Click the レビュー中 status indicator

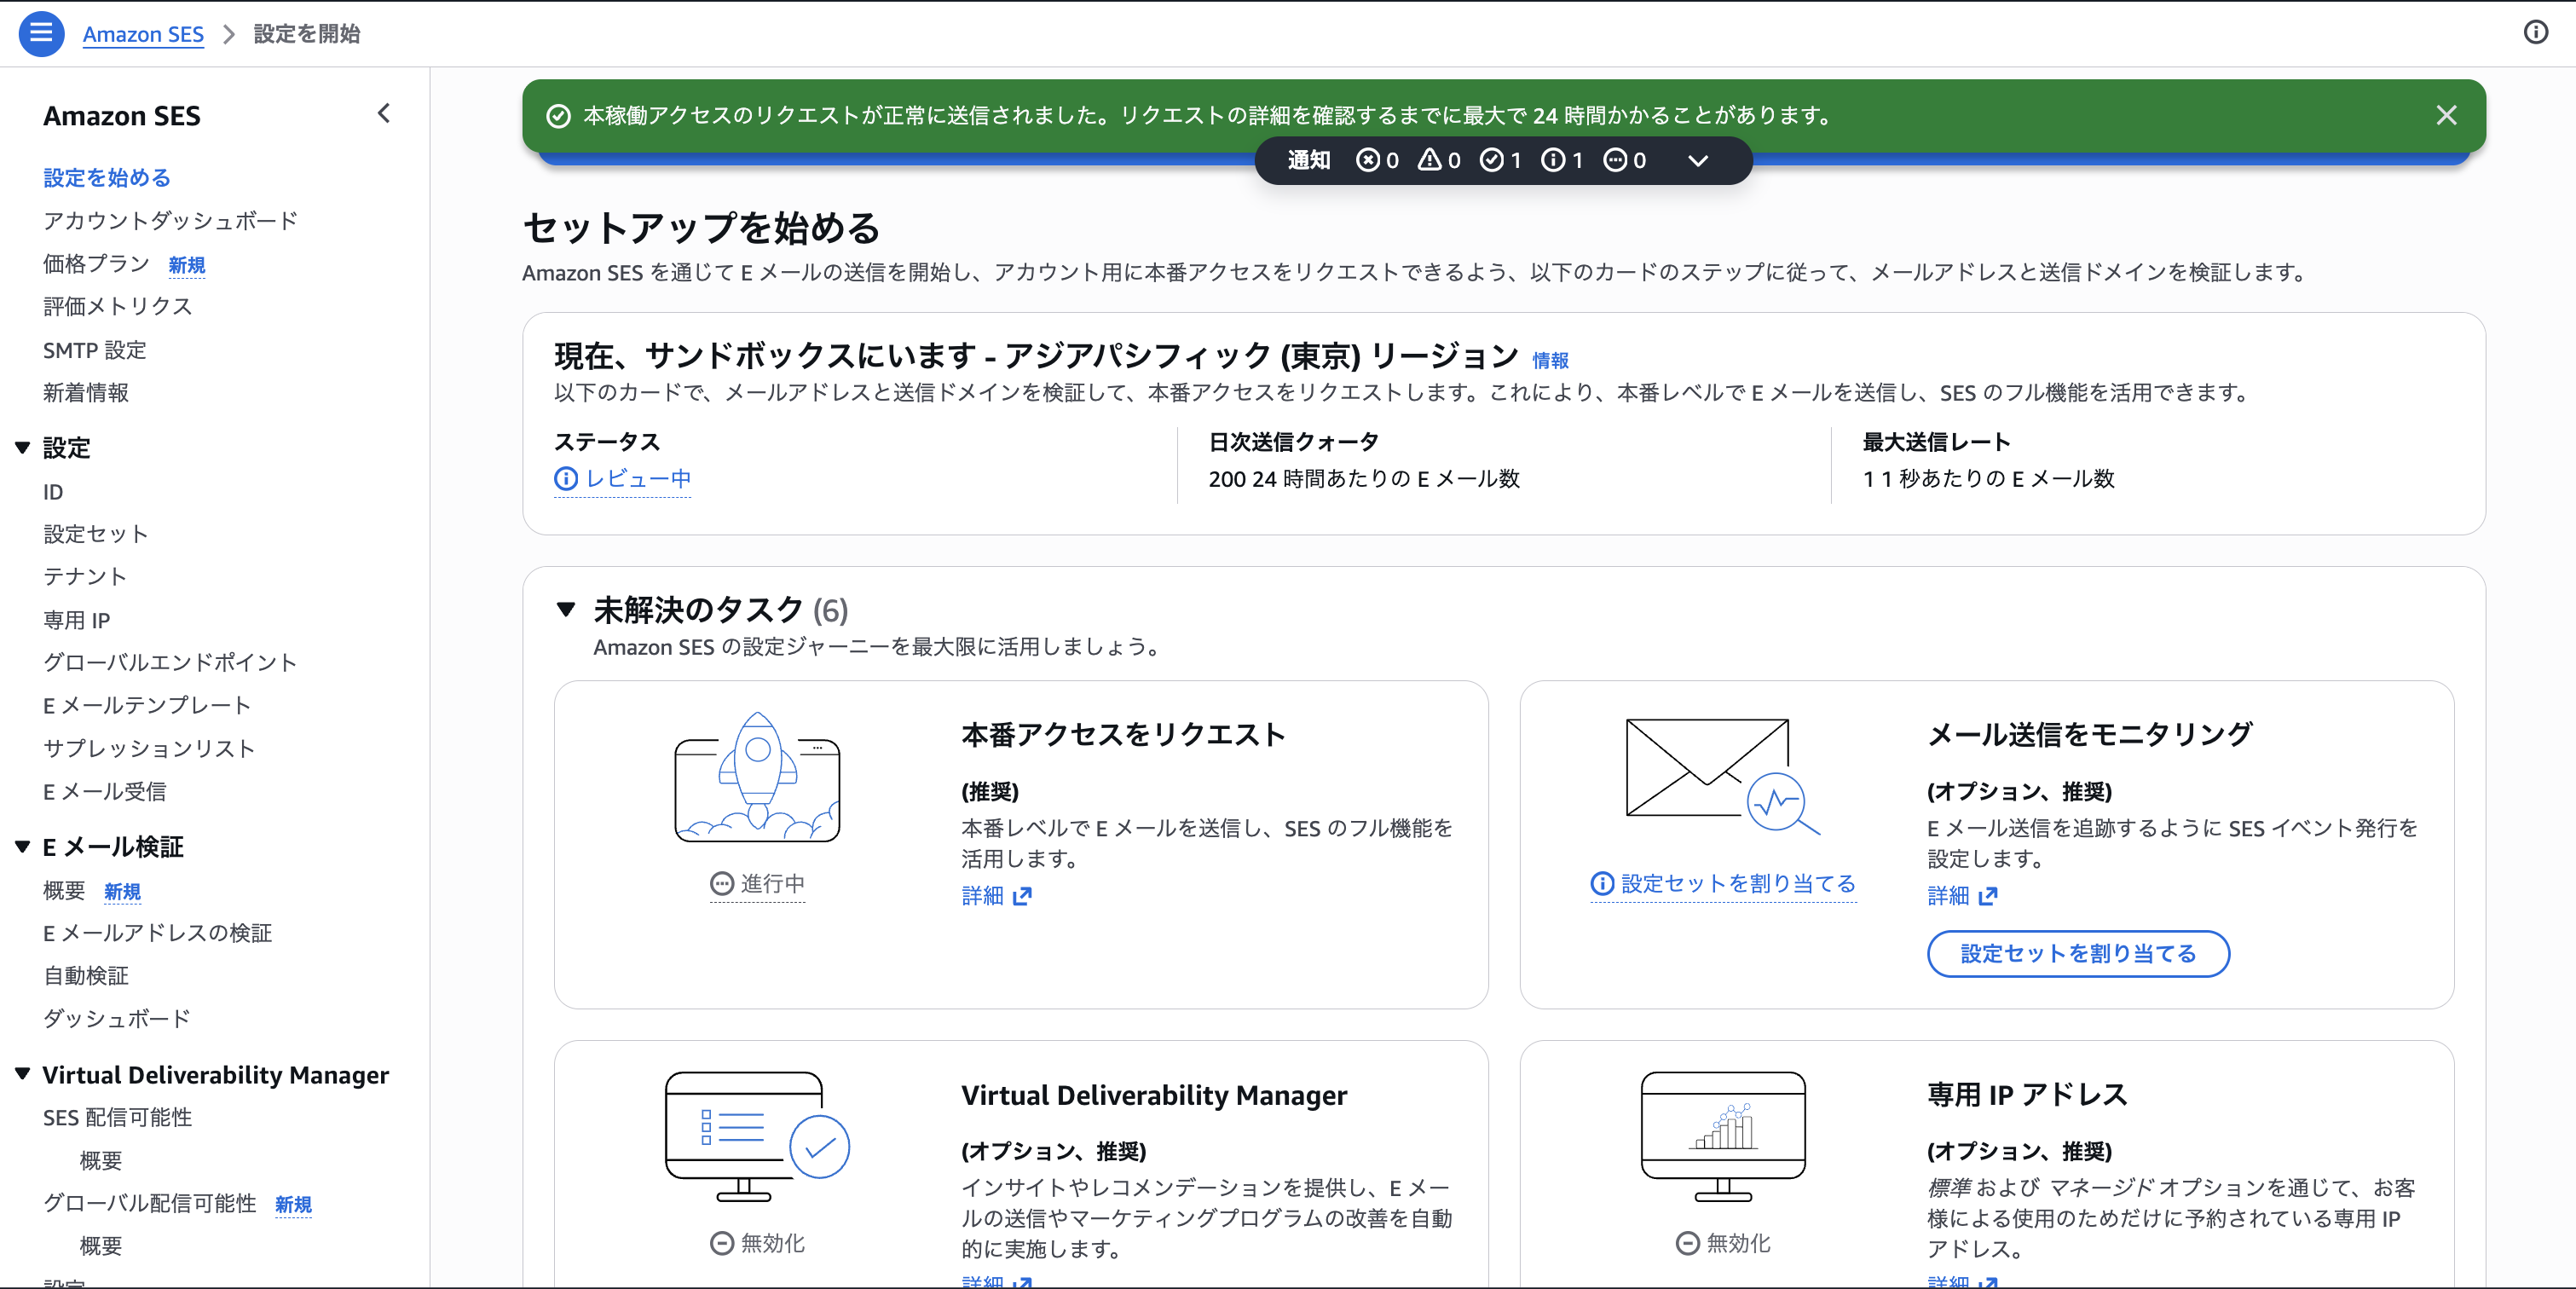pyautogui.click(x=622, y=479)
